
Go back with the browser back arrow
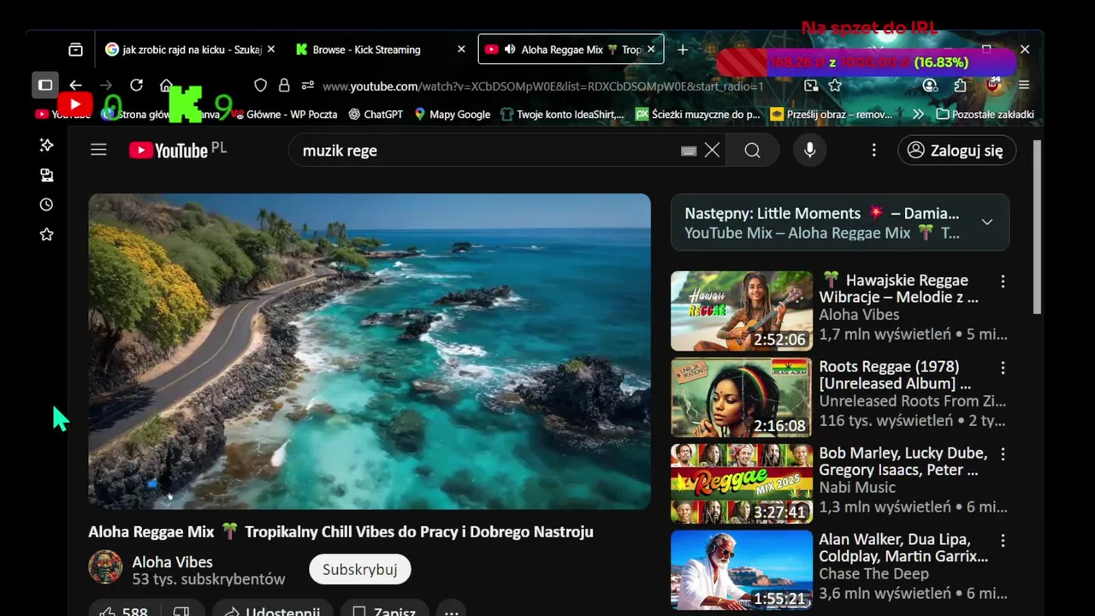pyautogui.click(x=76, y=85)
